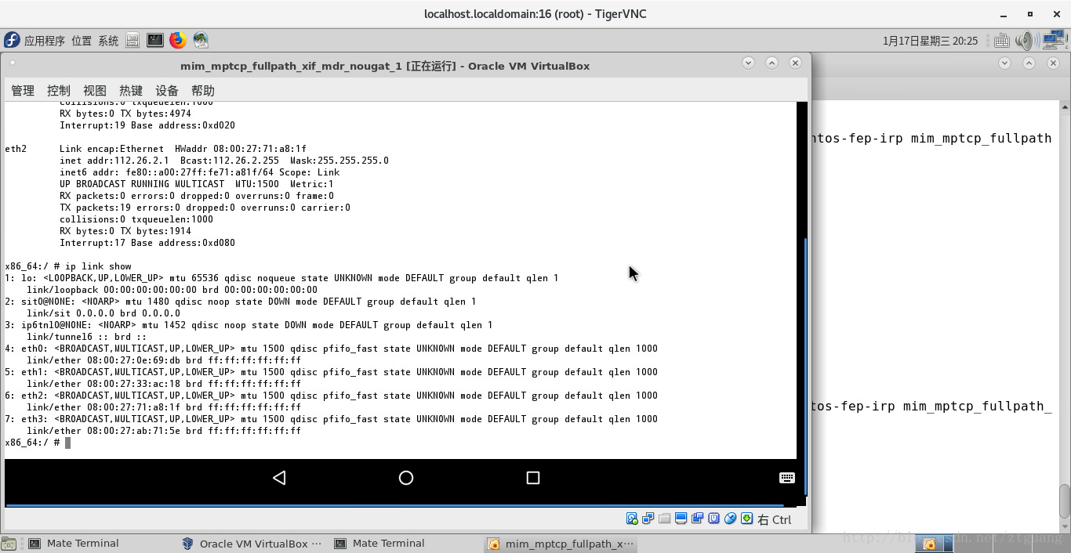Click the 'ip link show' command text
Viewport: 1071px width, 553px height.
(98, 266)
